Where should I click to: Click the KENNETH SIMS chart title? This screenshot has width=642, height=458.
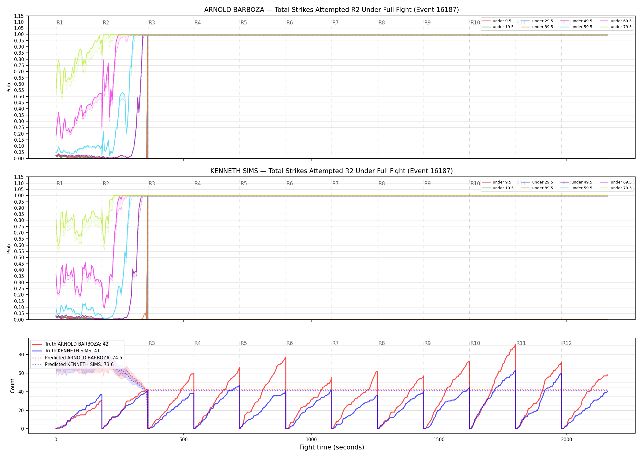[x=331, y=171]
